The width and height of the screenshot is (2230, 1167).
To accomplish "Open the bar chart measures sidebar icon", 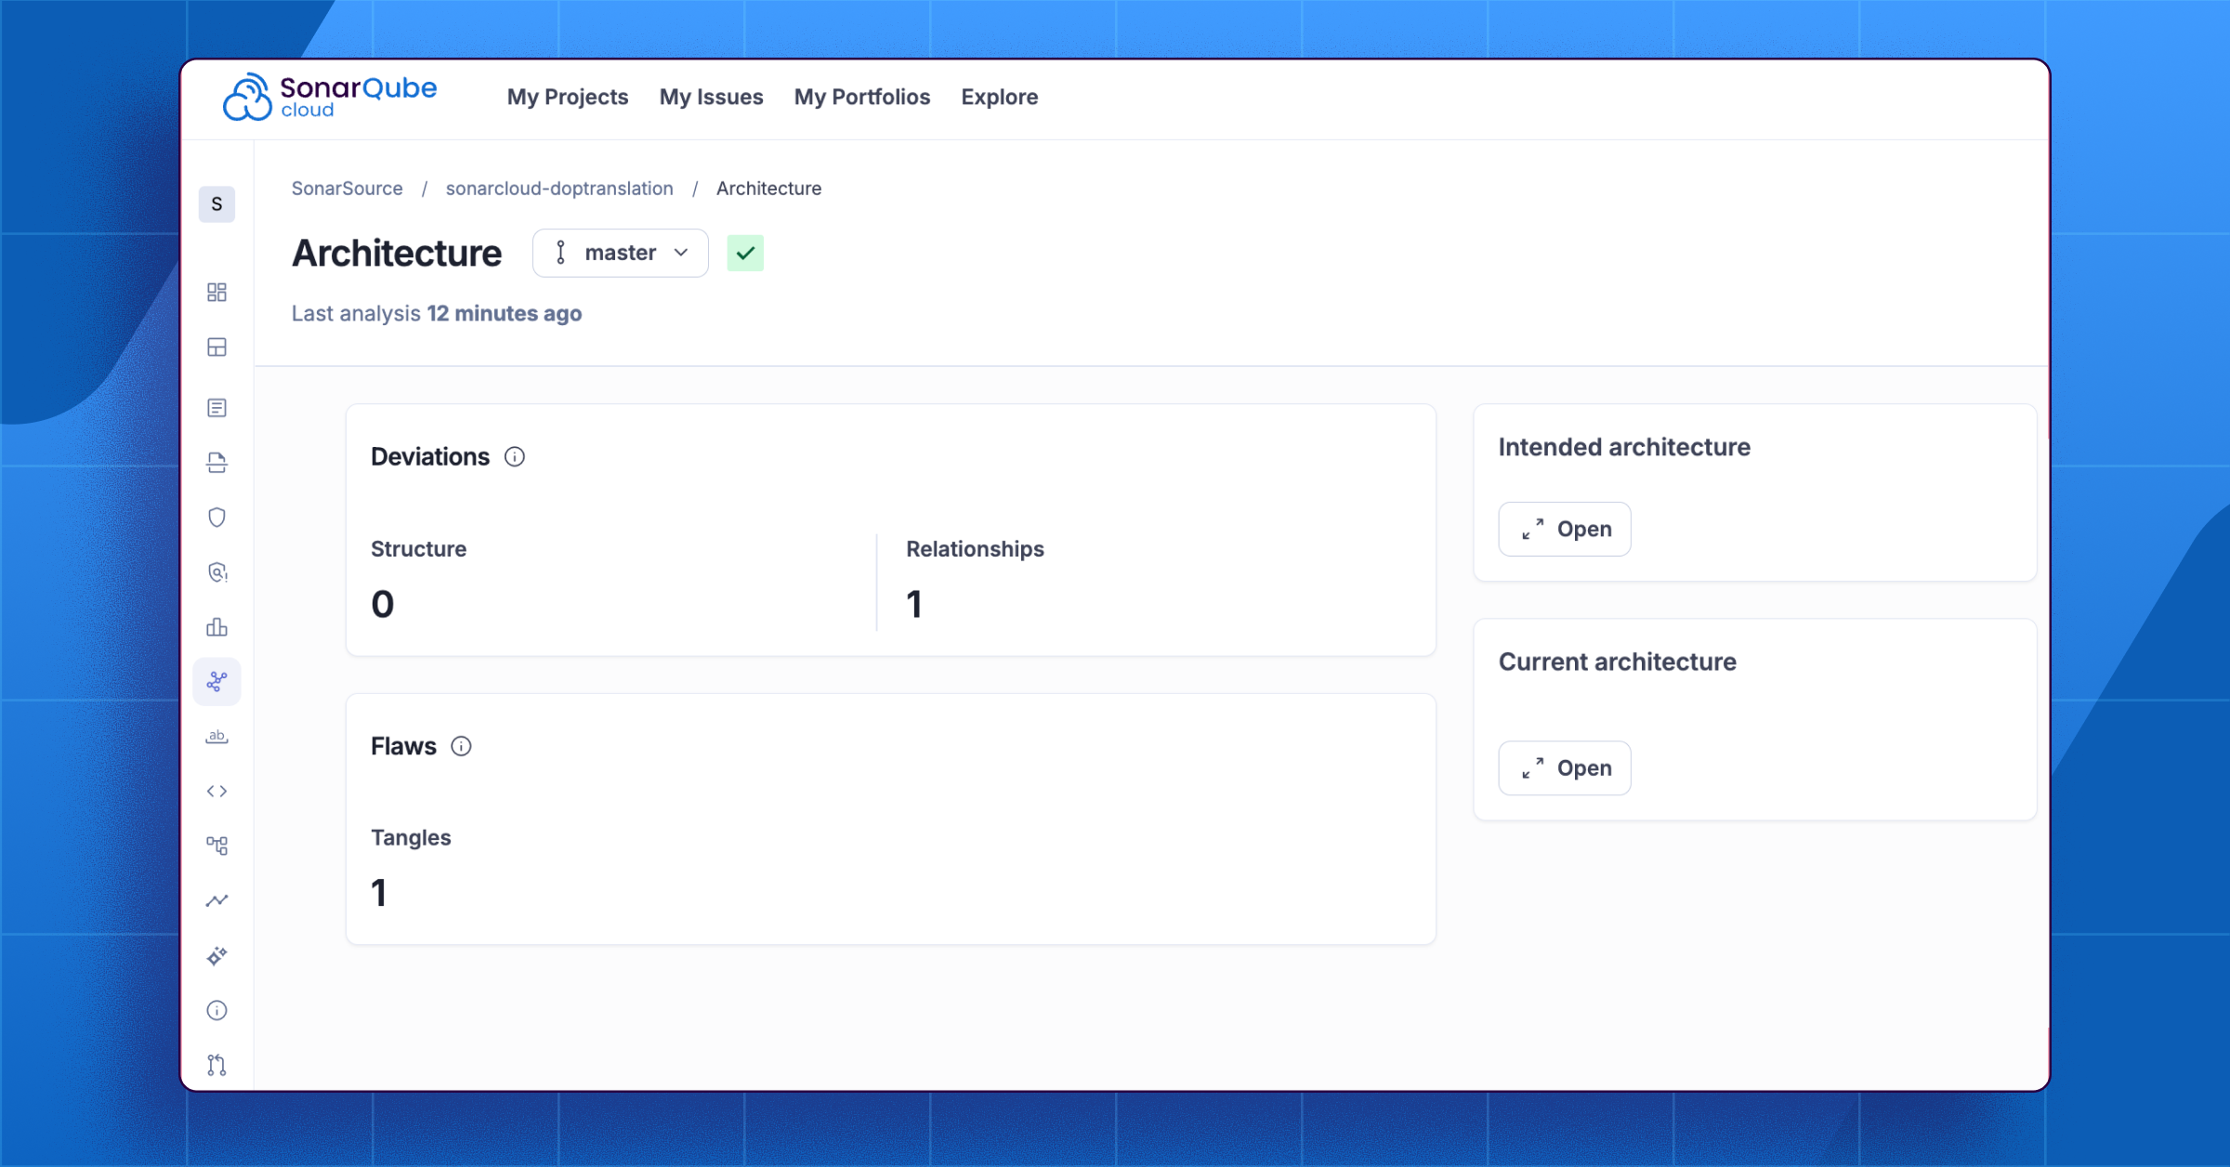I will click(216, 627).
